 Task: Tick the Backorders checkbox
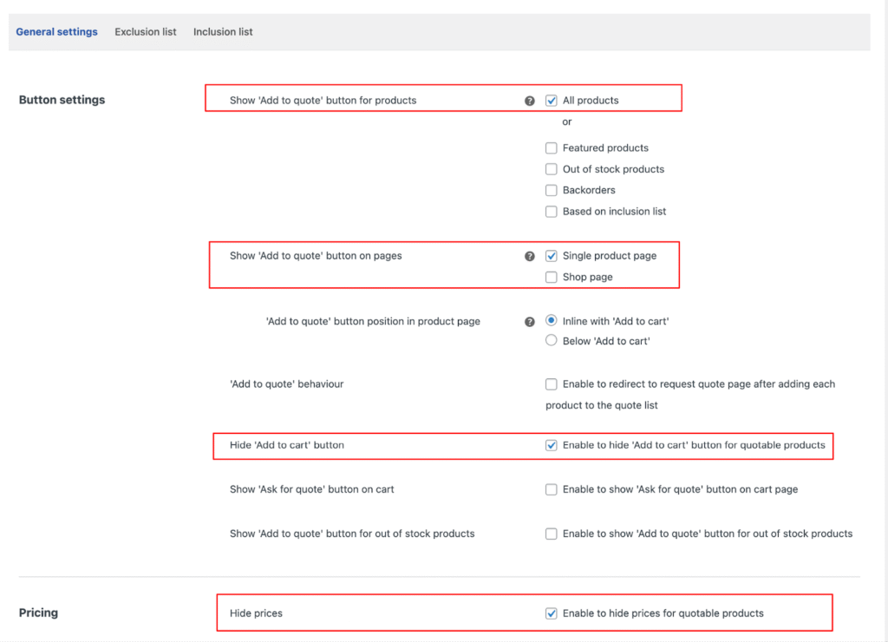pos(552,190)
